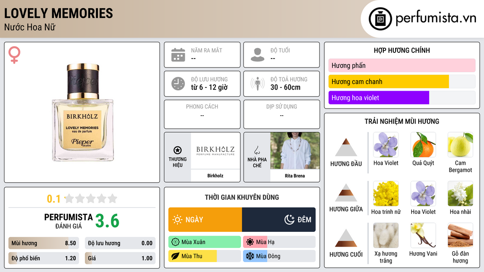Click the clock icon for Độ Lưu Hương
Viewport: 484px width, 272px height.
178,84
